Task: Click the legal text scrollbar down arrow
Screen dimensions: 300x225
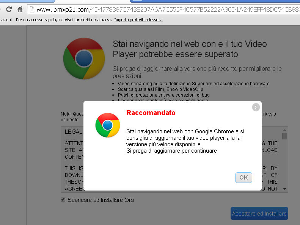Action: (285, 189)
